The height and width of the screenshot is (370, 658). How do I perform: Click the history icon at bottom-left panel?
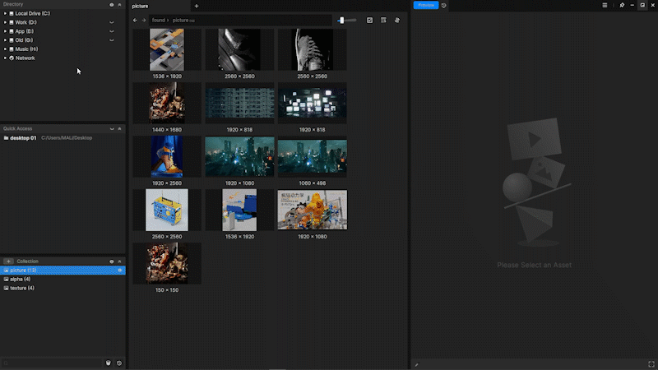119,363
